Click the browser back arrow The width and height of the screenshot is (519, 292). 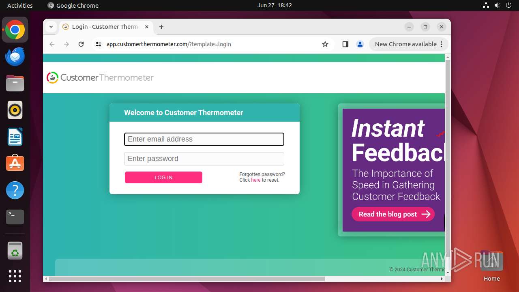(x=52, y=44)
